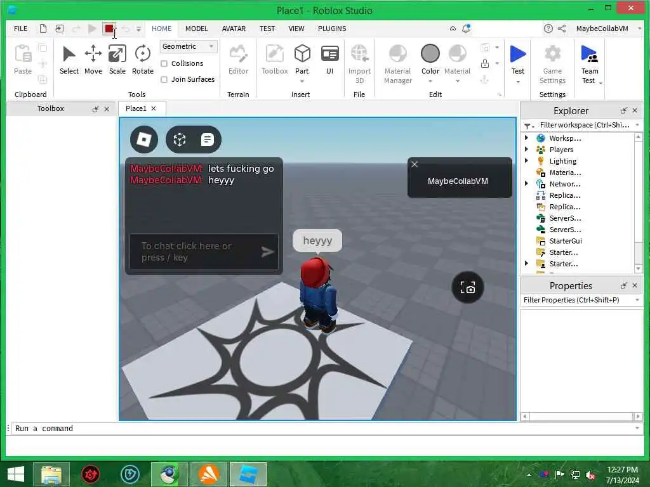Viewport: 650px width, 487px height.
Task: Start the blue Test play button
Action: point(518,55)
